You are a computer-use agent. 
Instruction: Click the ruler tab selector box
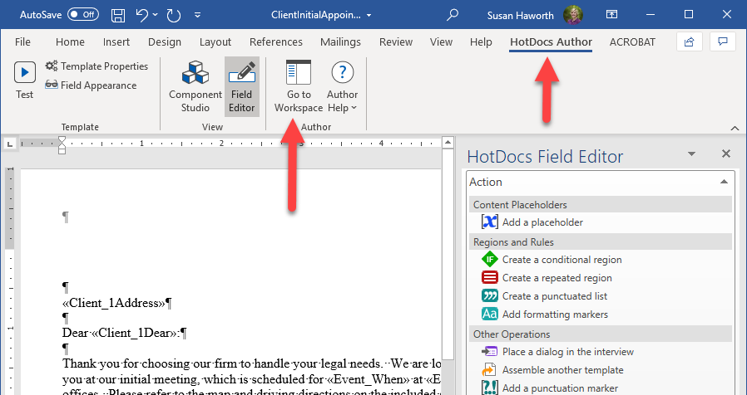(10, 143)
